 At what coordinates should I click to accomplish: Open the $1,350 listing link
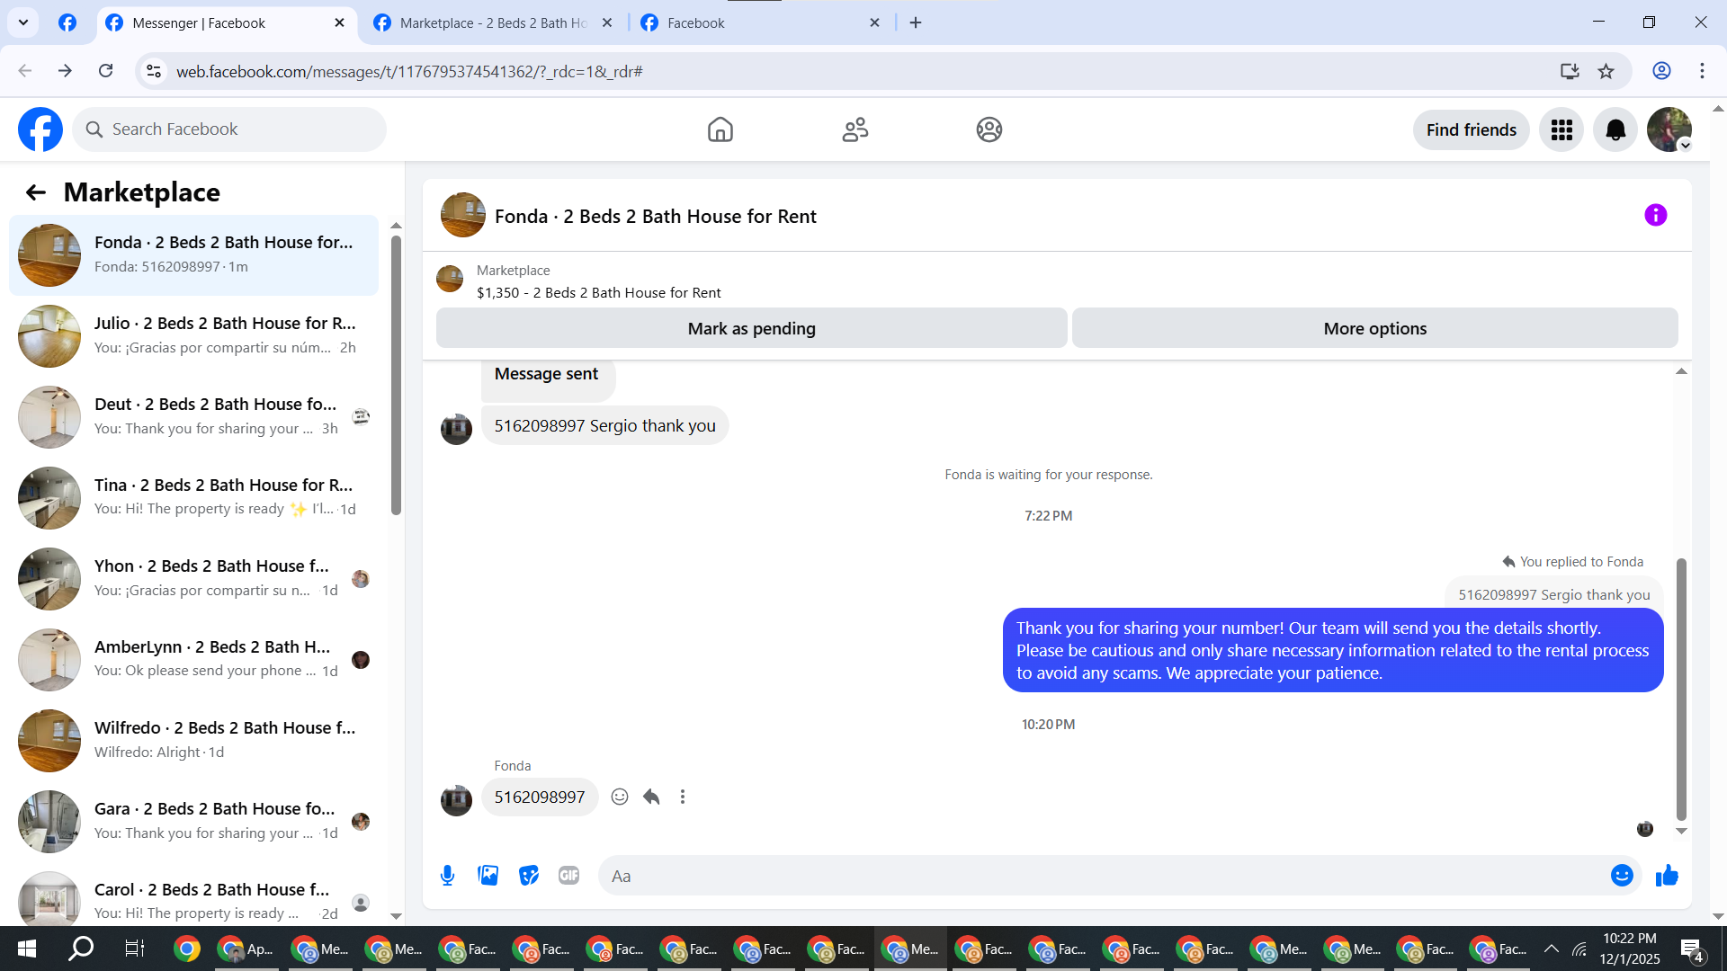point(598,292)
